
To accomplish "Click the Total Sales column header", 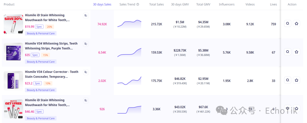I will (156, 4).
